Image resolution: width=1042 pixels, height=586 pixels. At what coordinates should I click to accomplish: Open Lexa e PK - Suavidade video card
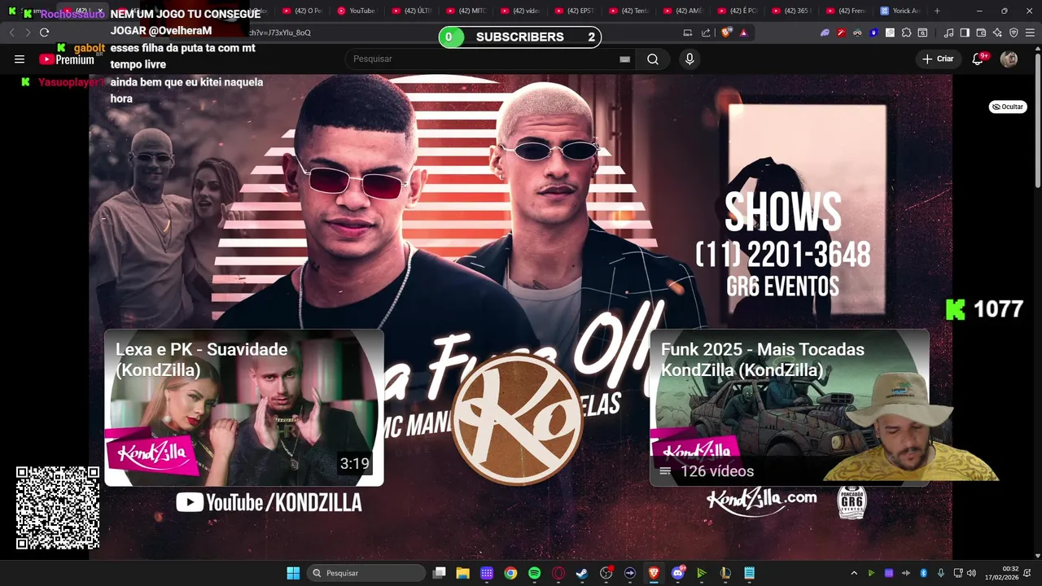[244, 408]
